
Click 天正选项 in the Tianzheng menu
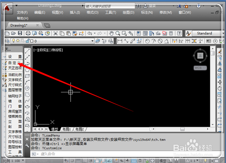point(15,68)
